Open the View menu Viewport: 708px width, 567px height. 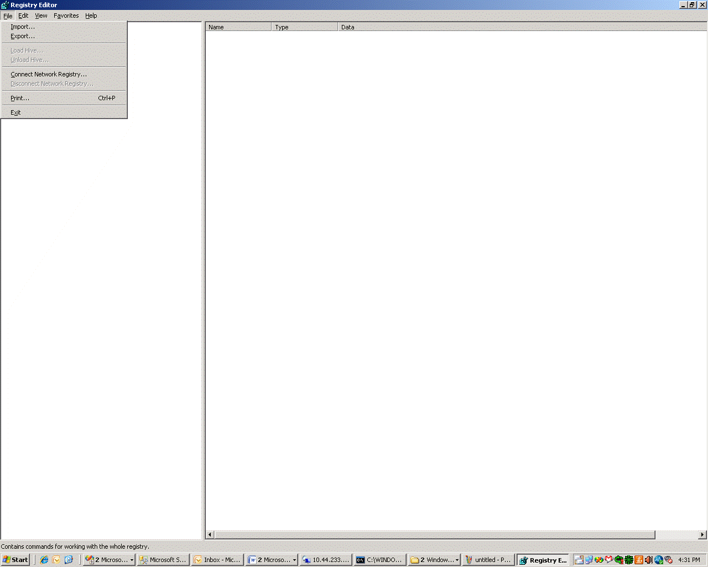[x=41, y=16]
